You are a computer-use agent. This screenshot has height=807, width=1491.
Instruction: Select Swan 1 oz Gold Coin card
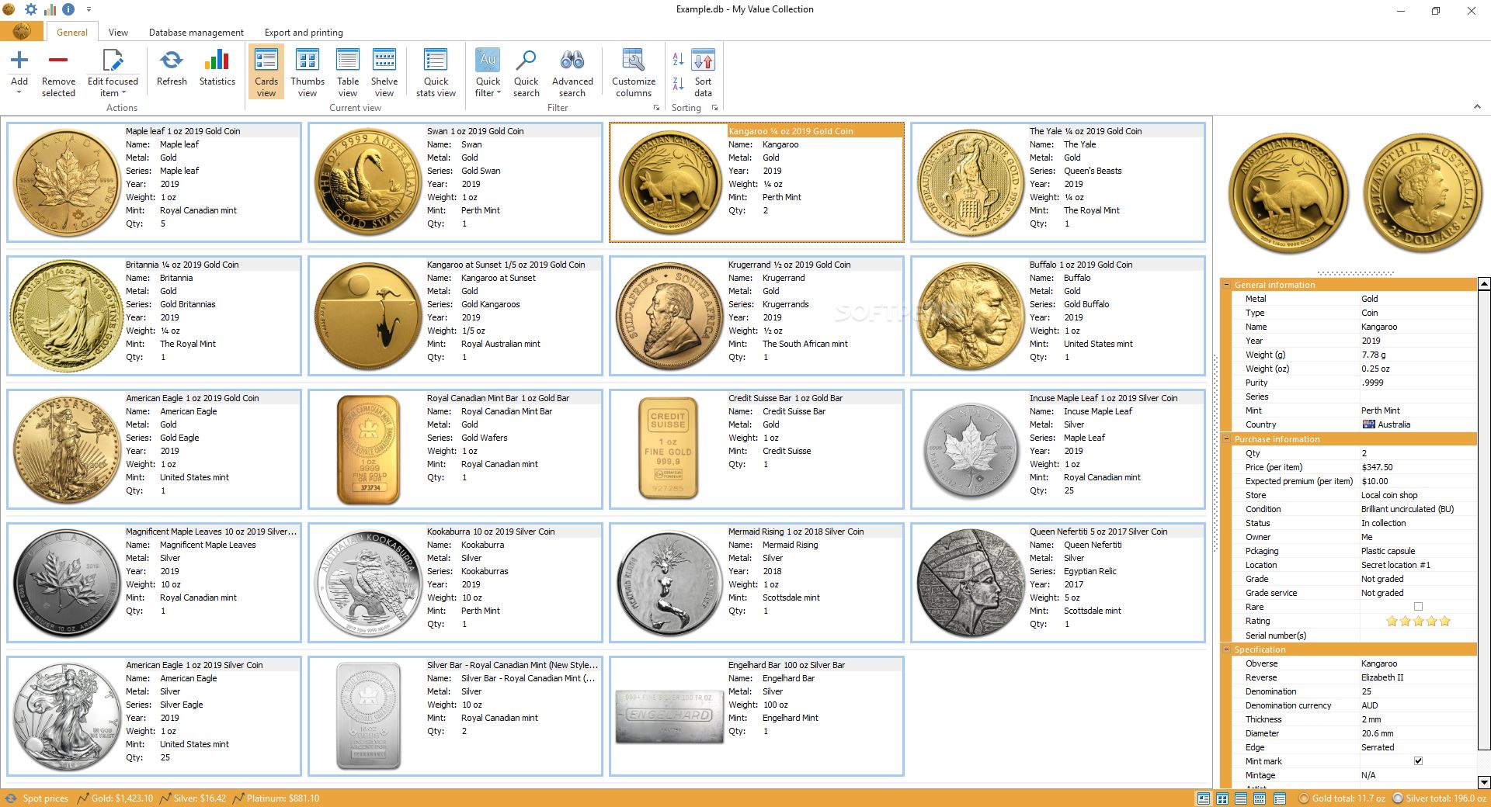click(455, 182)
